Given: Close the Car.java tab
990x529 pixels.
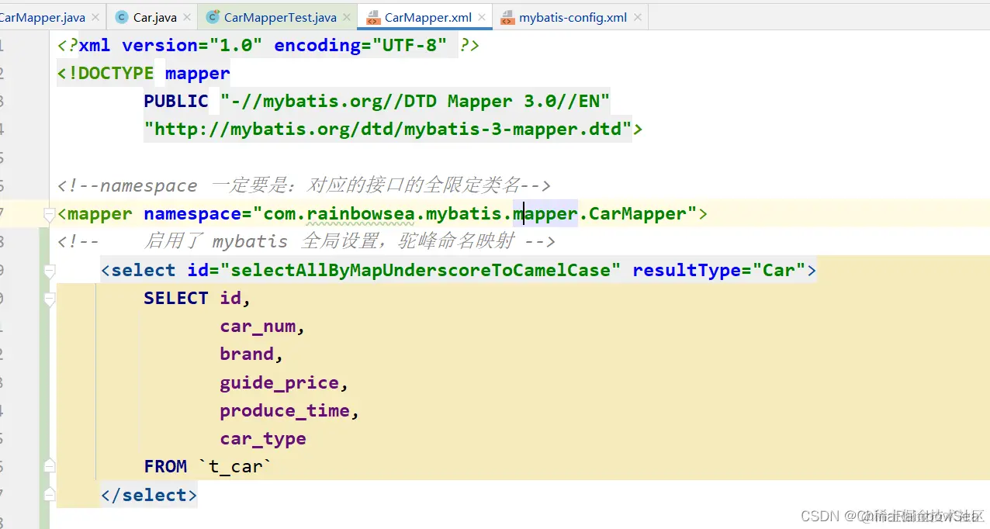Looking at the screenshot, I should [x=188, y=17].
